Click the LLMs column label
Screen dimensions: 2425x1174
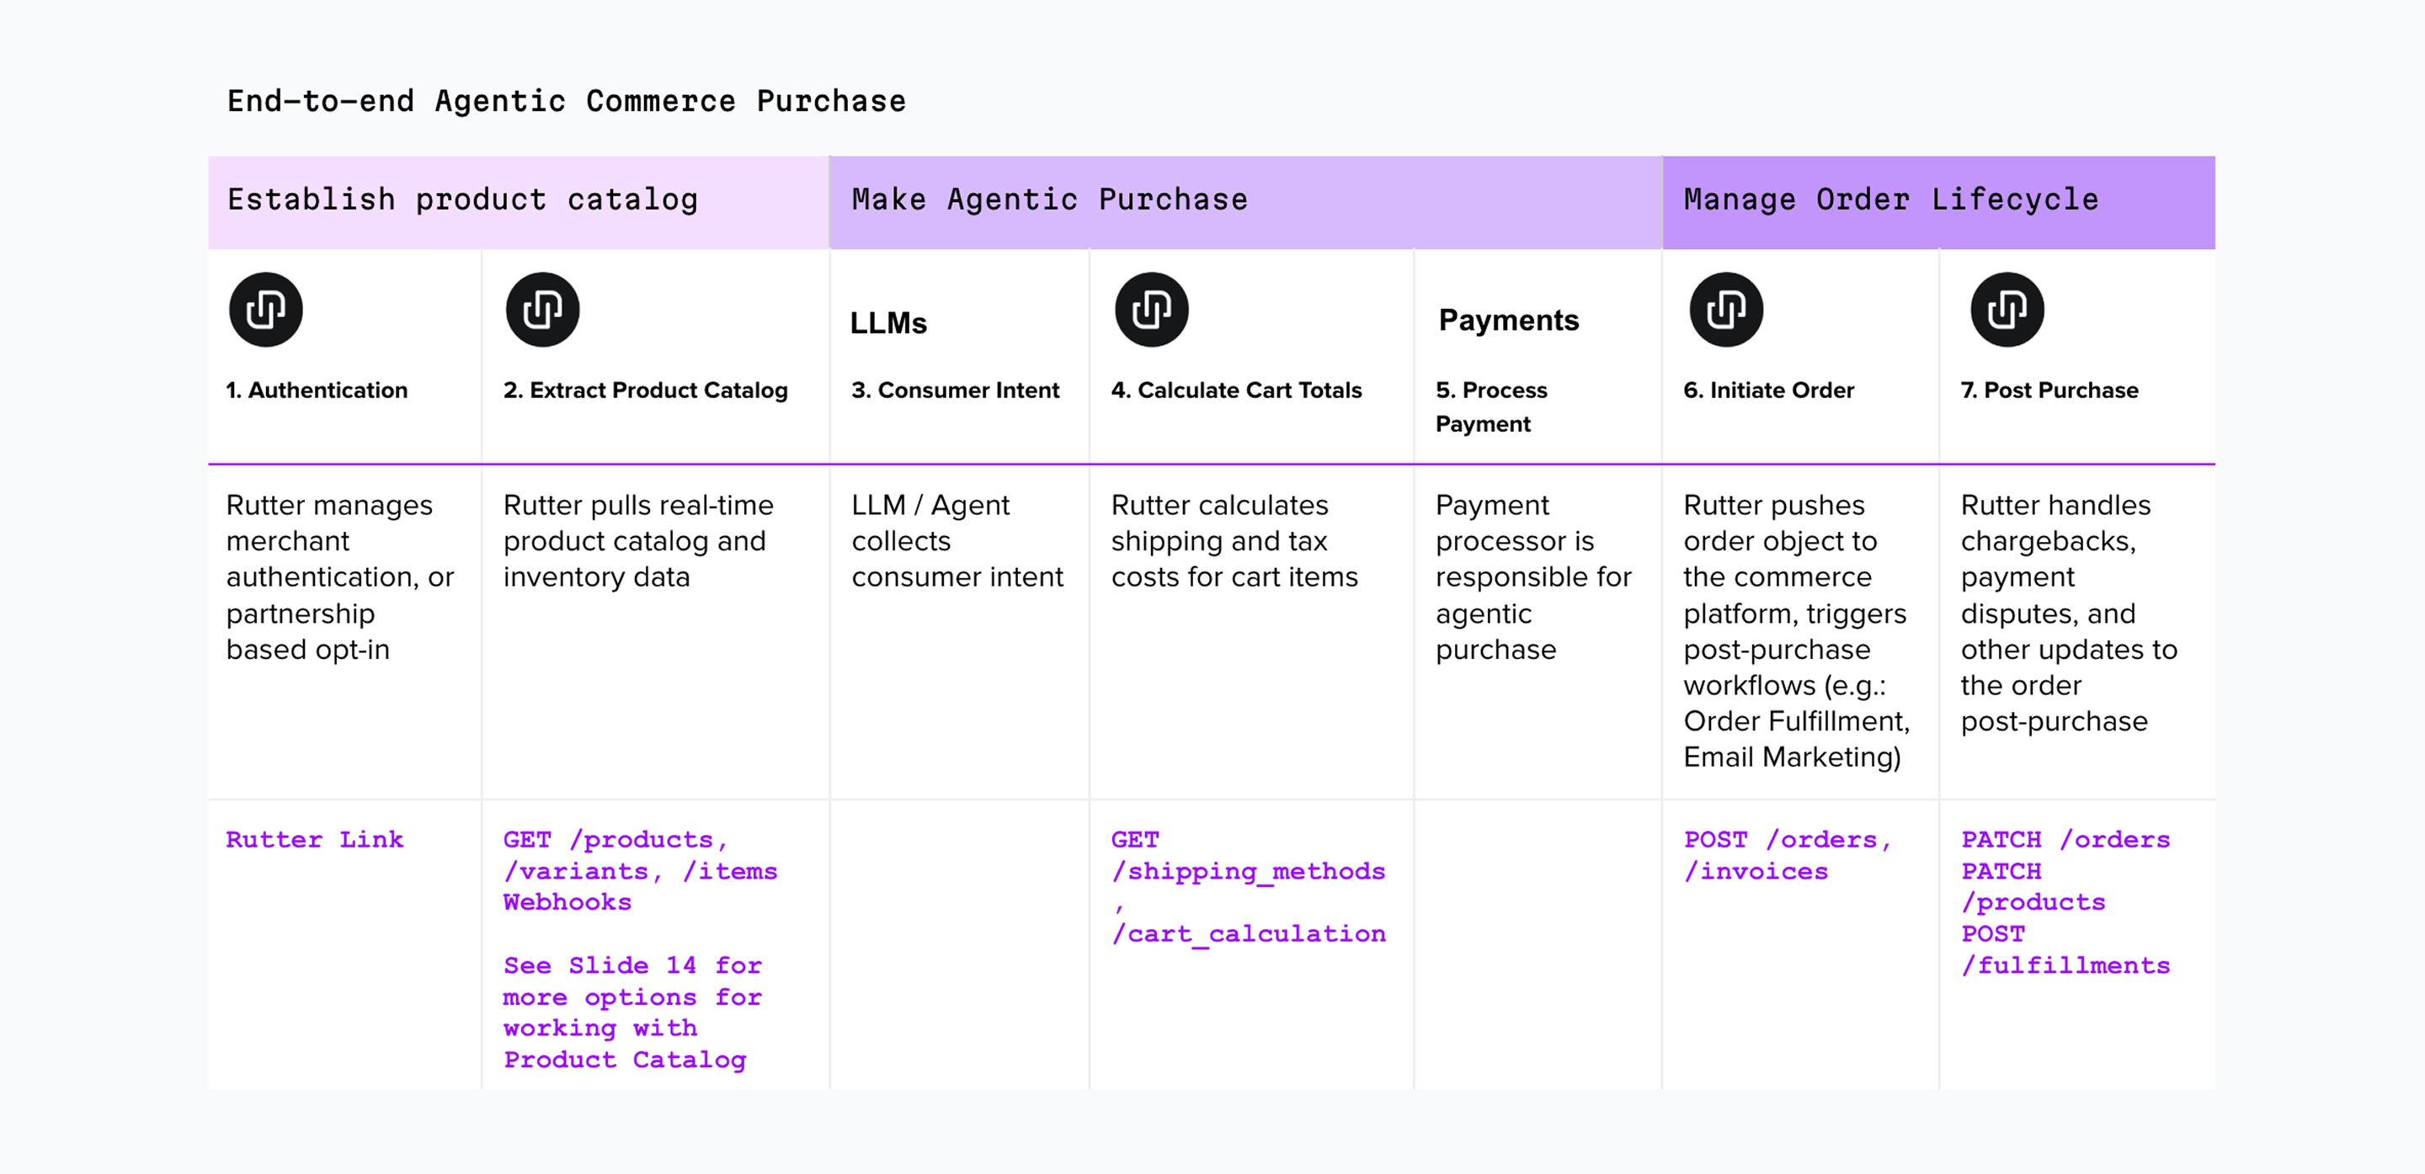(x=887, y=322)
